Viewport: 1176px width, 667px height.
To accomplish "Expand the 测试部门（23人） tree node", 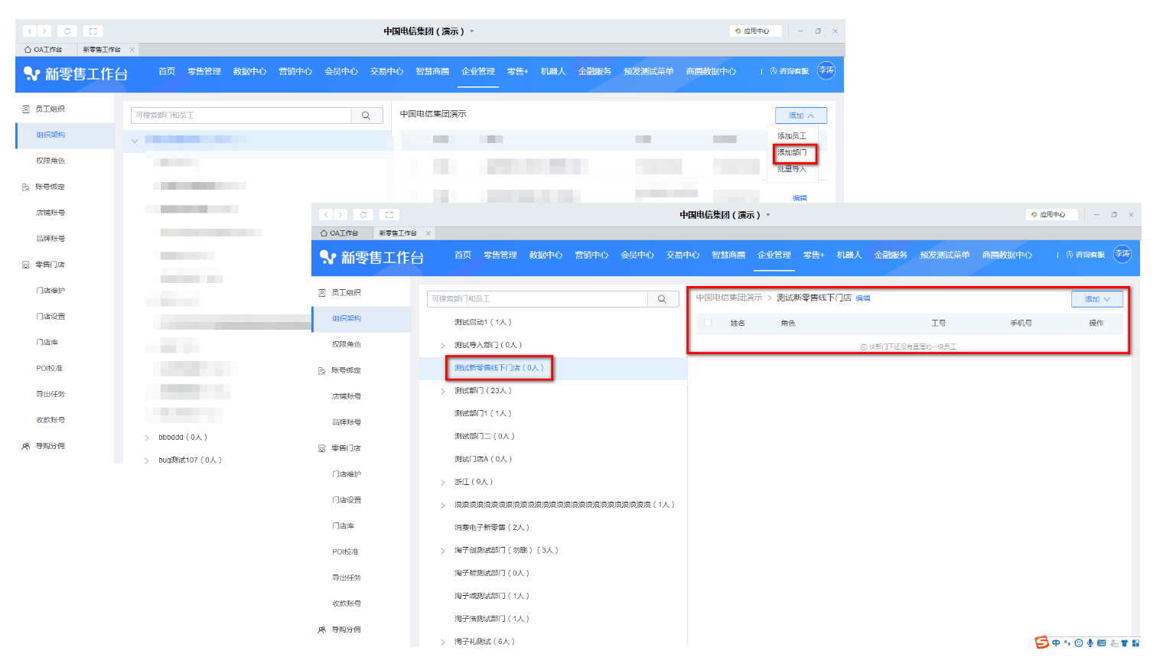I will pos(443,391).
